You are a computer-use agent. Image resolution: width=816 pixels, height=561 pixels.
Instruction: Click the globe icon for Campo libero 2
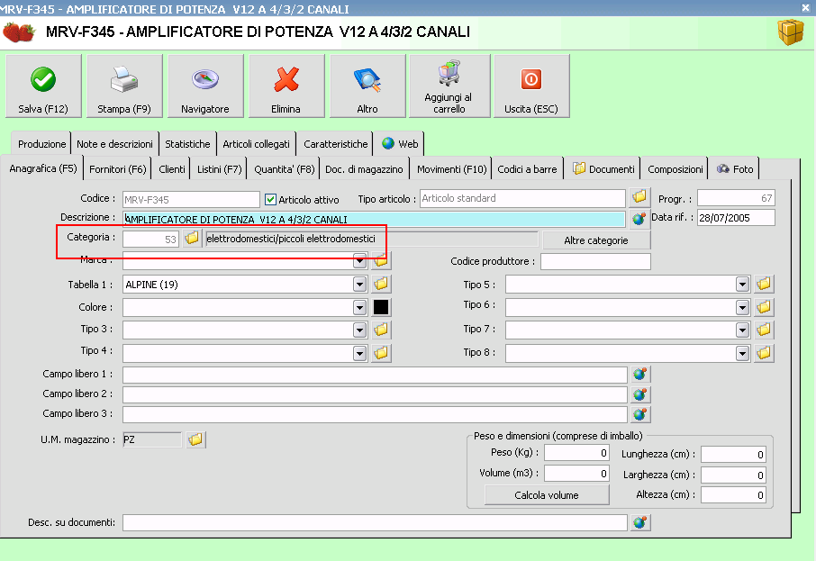(x=640, y=394)
